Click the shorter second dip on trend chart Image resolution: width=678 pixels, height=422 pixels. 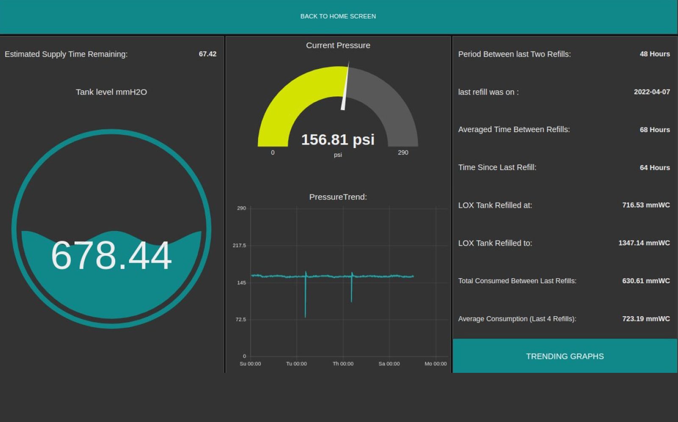tap(351, 292)
